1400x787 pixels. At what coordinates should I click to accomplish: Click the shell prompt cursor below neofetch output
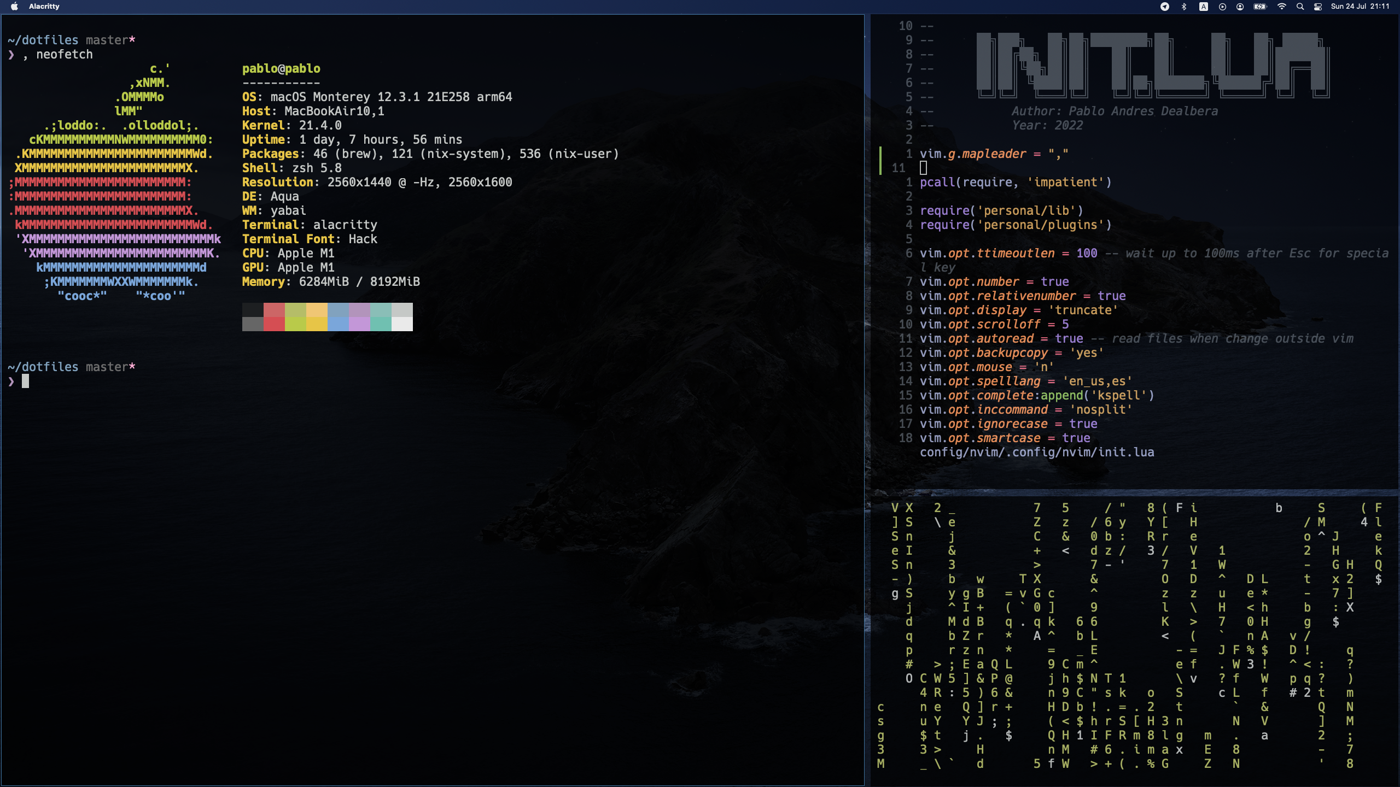click(25, 381)
